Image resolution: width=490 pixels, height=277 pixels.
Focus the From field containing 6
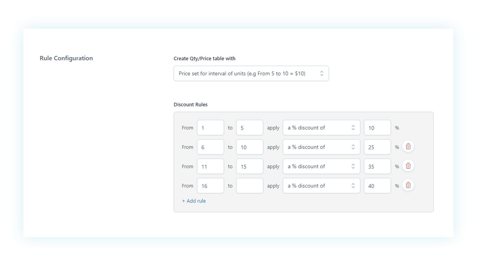[x=210, y=147]
